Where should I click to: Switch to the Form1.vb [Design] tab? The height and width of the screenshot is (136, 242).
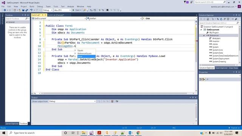56,15
